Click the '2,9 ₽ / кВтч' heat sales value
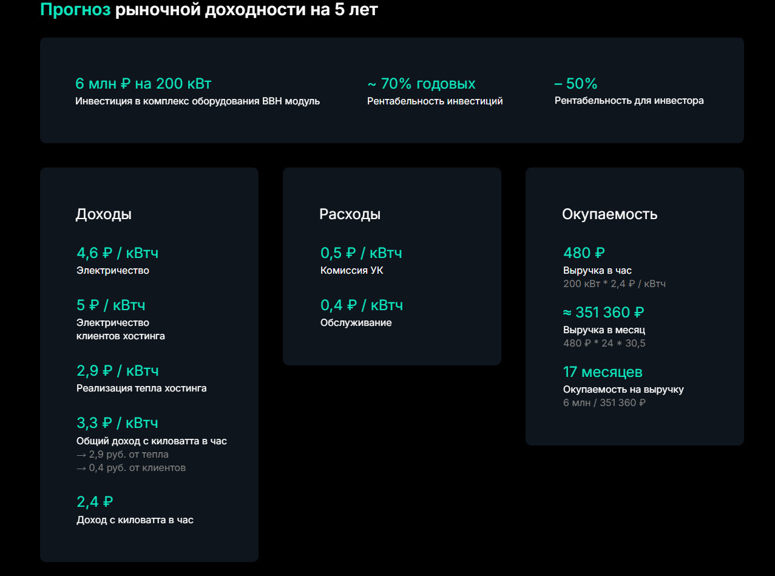This screenshot has height=576, width=775. click(x=118, y=370)
